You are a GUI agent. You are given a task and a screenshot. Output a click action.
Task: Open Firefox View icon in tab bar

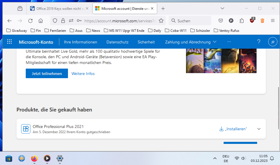pos(20,8)
